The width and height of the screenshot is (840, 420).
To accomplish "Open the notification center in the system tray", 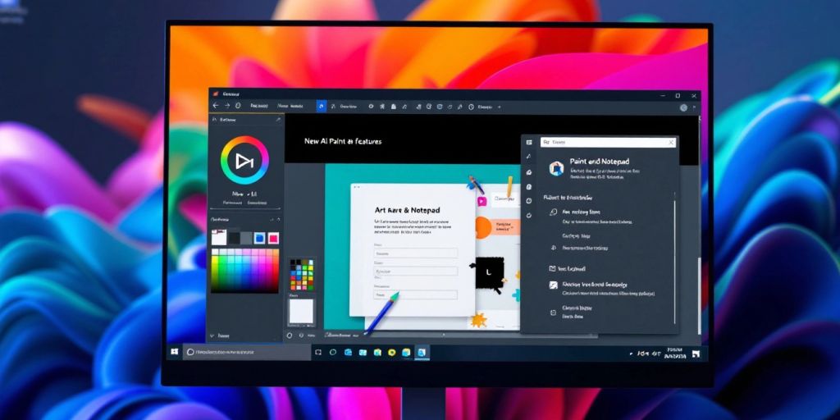I will [696, 354].
